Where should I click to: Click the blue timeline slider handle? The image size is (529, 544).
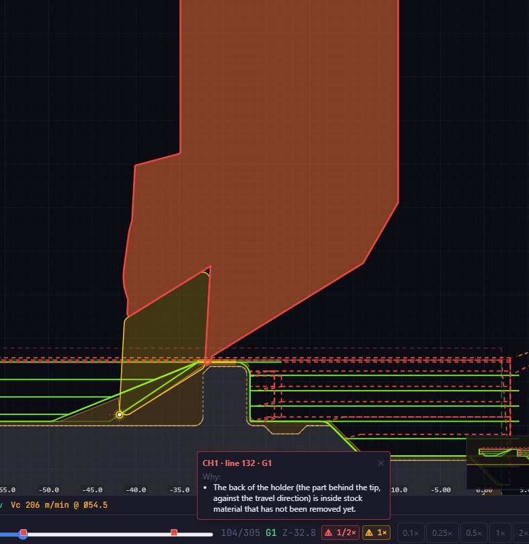pos(23,535)
